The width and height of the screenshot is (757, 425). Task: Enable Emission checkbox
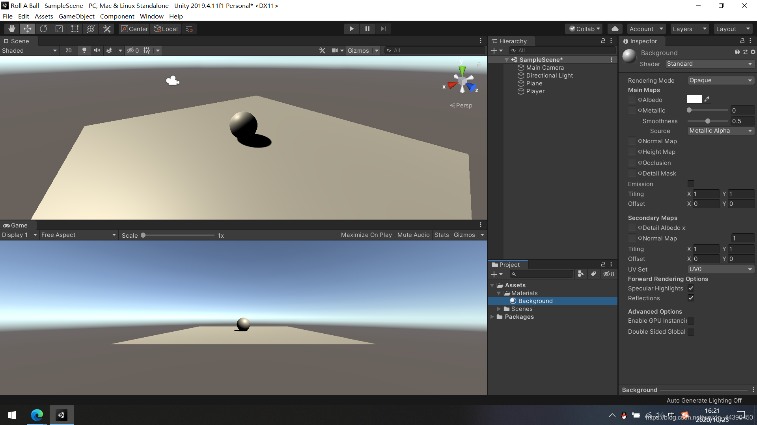click(691, 184)
